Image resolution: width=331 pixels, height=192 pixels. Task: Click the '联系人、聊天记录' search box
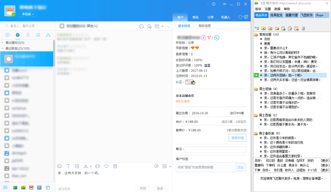(x=28, y=26)
